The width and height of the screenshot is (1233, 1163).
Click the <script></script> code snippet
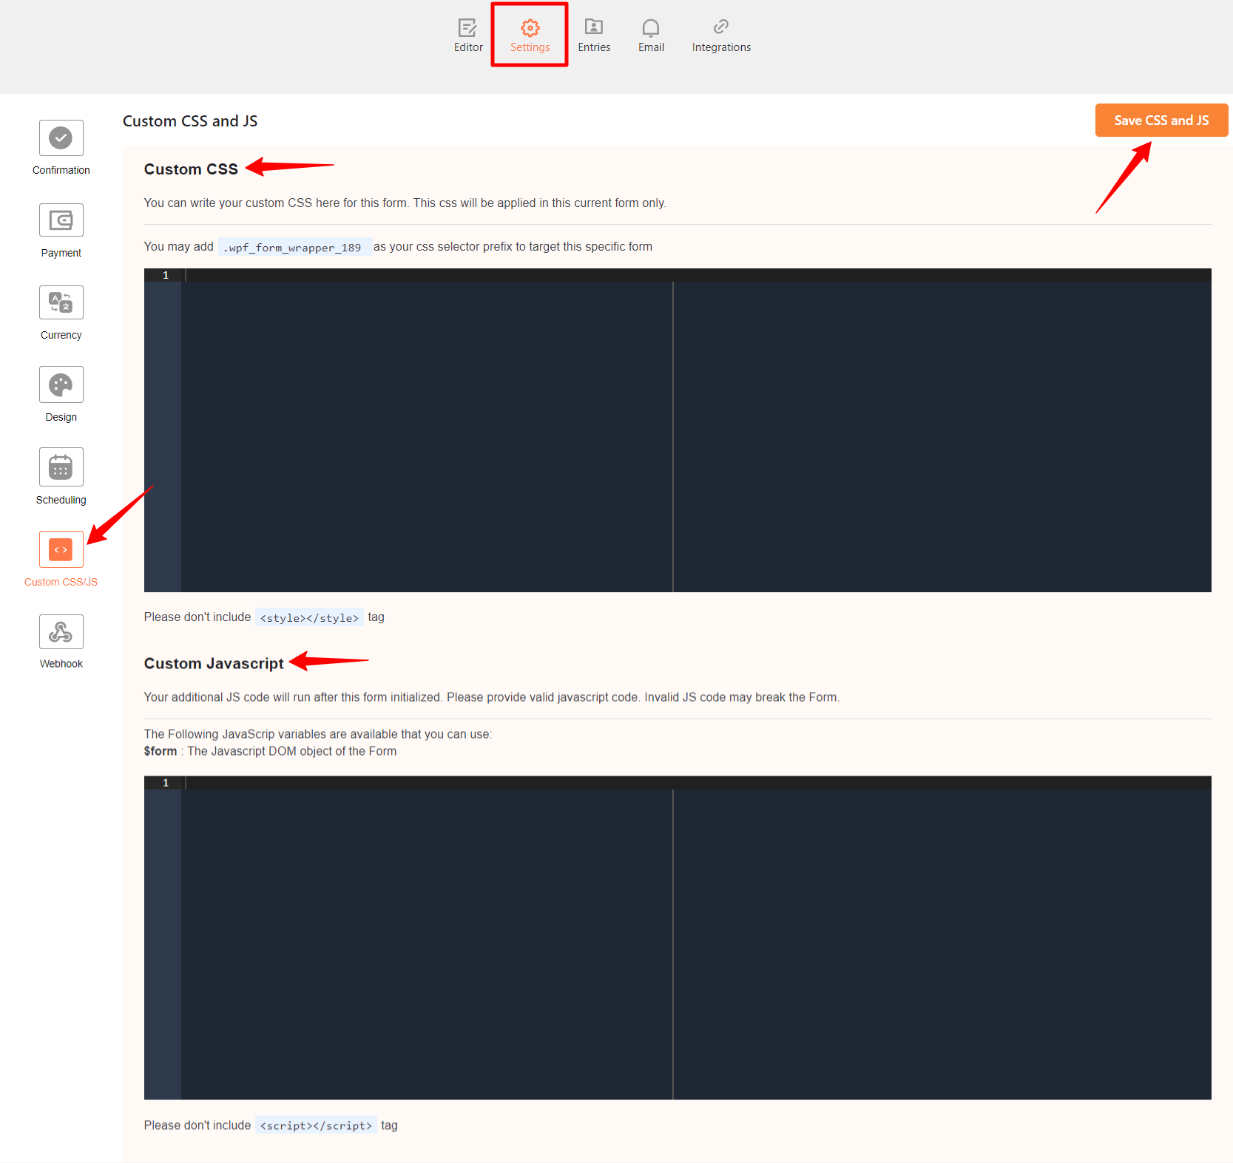tap(316, 1125)
